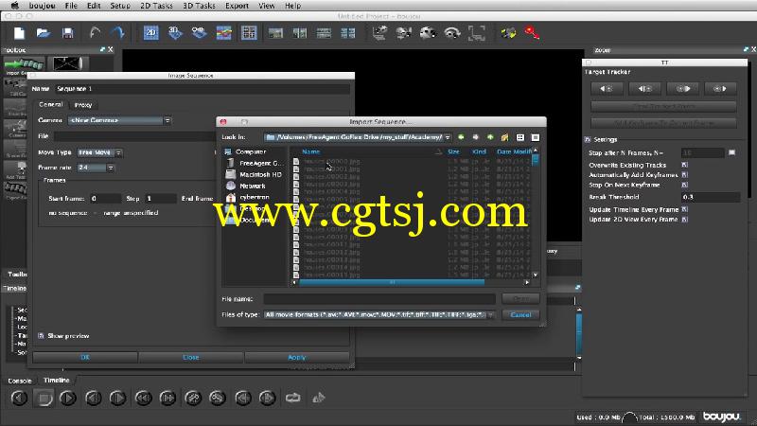Collapse the Settings section in Target Tracker
Image resolution: width=757 pixels, height=426 pixels.
pyautogui.click(x=588, y=139)
